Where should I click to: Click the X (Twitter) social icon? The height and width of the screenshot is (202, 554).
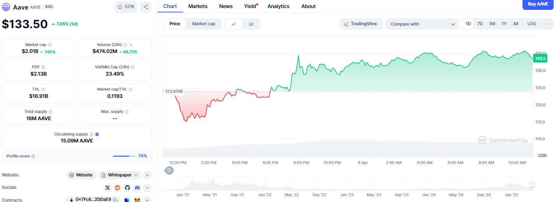[x=107, y=188]
